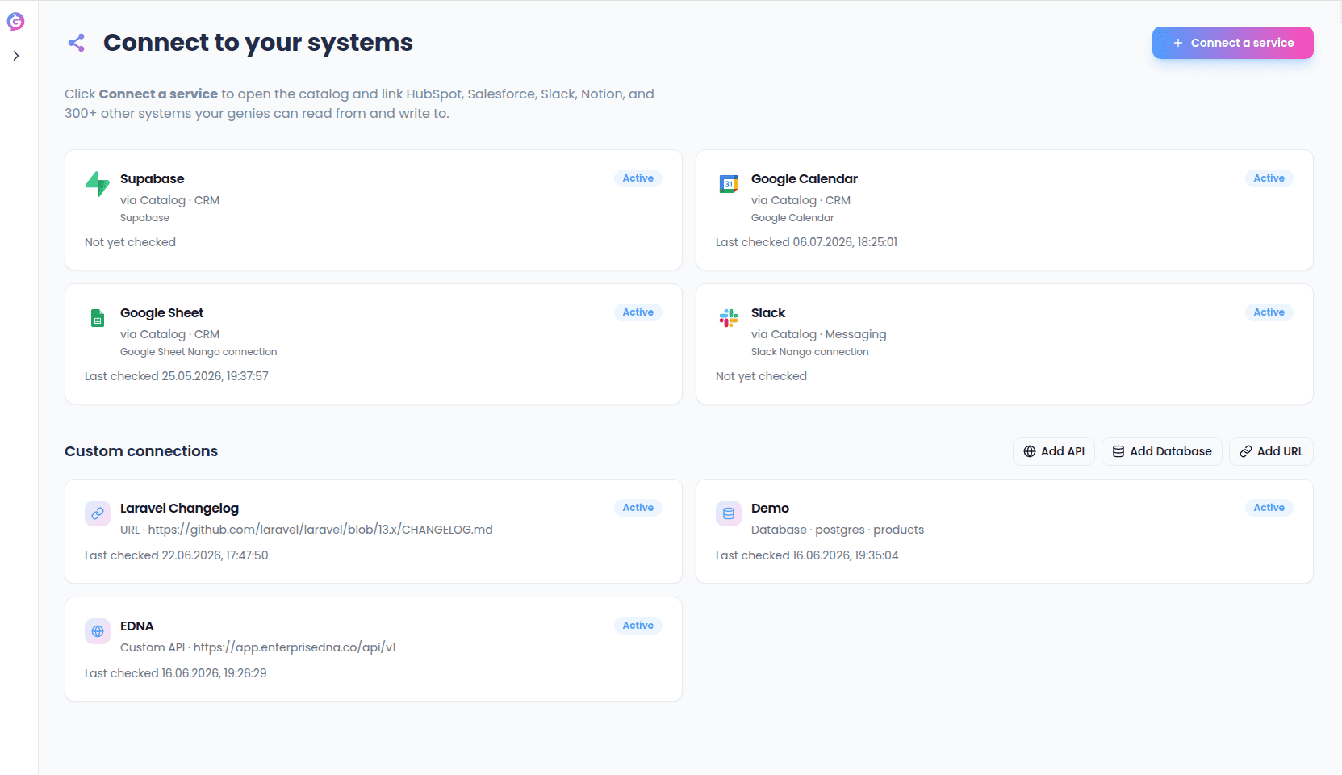Click 'Last checked 16.06.2026, 19:26:29' text
The width and height of the screenshot is (1342, 775).
coord(175,673)
